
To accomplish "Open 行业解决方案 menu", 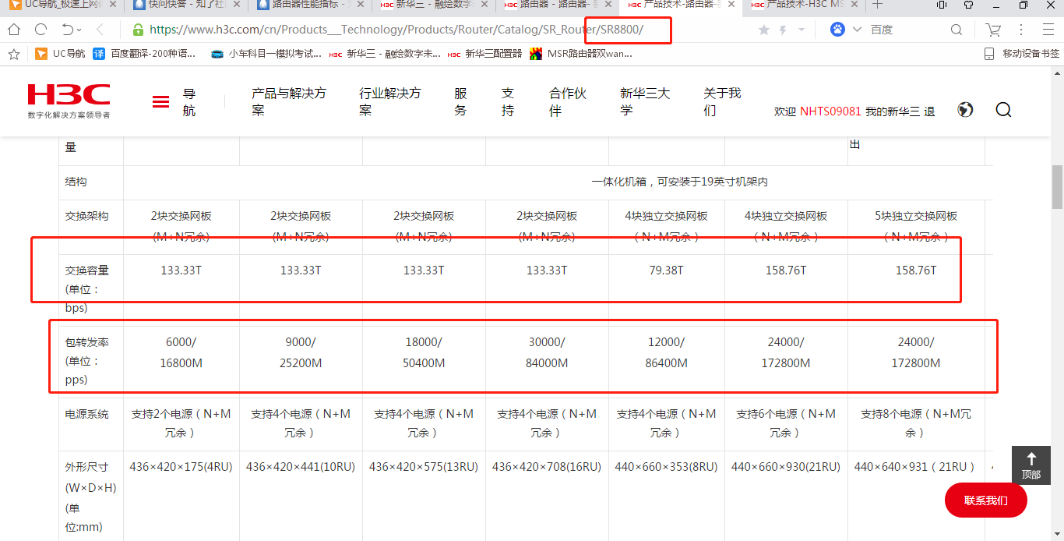I will [x=389, y=101].
